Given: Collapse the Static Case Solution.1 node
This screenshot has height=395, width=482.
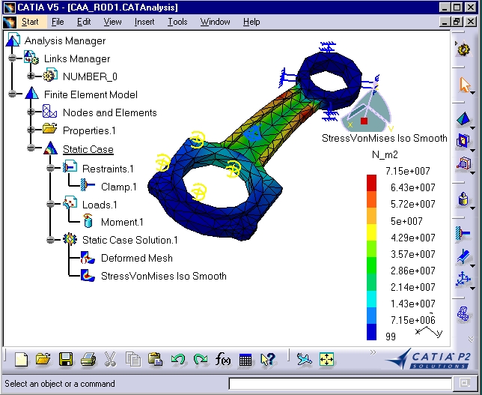Looking at the screenshot, I should pos(51,240).
